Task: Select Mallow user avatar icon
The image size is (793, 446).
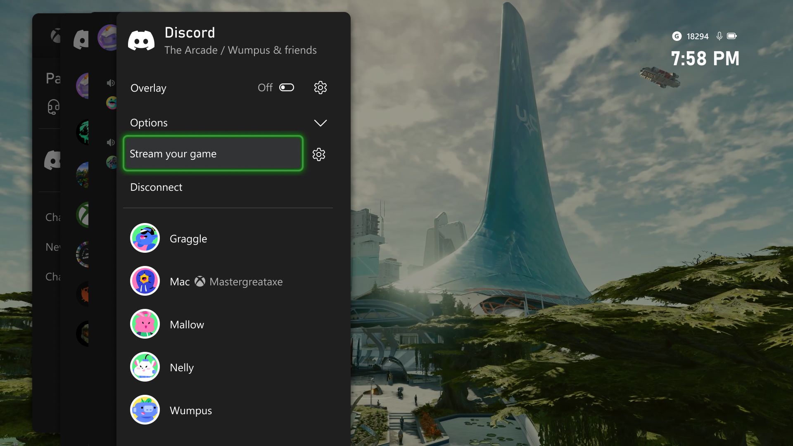Action: coord(144,324)
